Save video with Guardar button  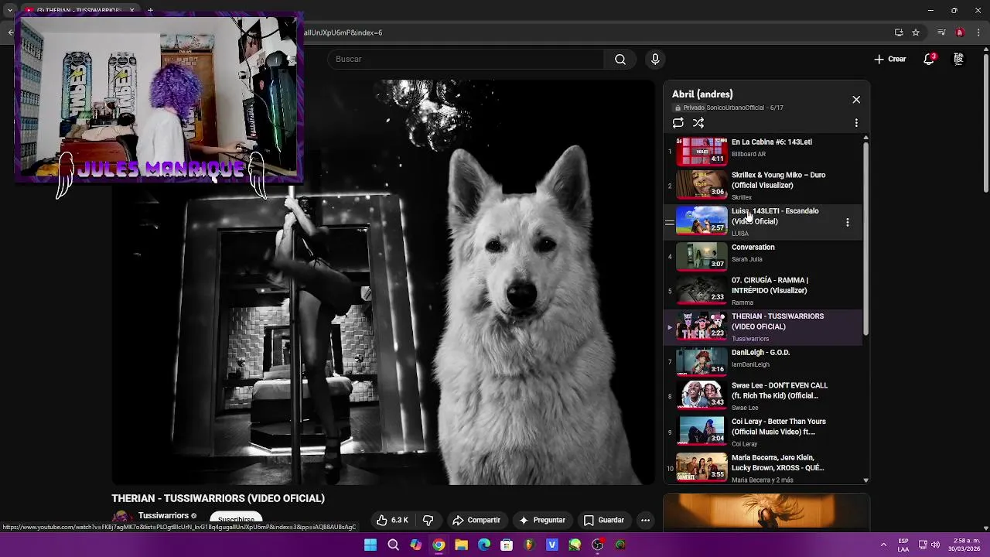[603, 521]
